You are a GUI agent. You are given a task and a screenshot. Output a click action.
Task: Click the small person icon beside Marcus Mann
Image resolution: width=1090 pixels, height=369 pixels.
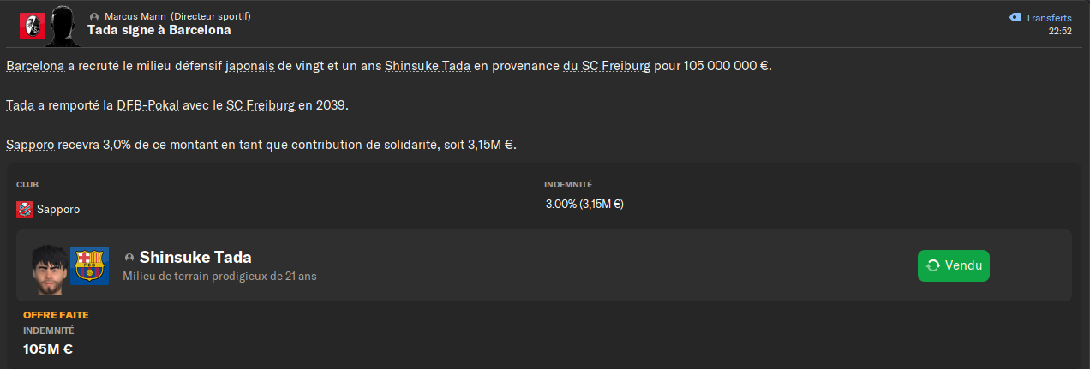(94, 17)
